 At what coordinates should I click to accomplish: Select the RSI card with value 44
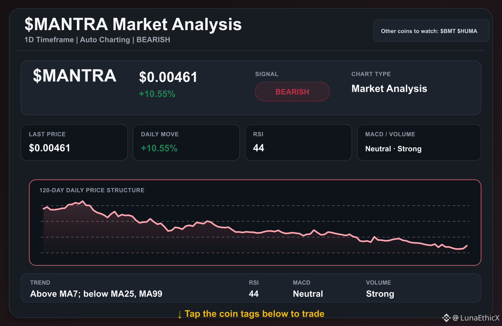tap(298, 143)
